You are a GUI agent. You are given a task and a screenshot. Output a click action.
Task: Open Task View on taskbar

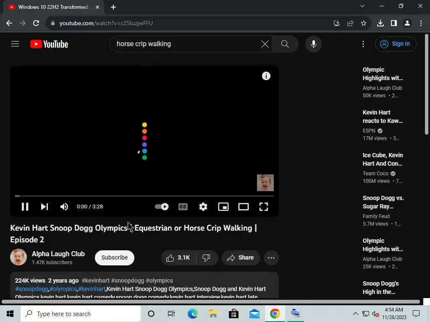click(x=171, y=314)
